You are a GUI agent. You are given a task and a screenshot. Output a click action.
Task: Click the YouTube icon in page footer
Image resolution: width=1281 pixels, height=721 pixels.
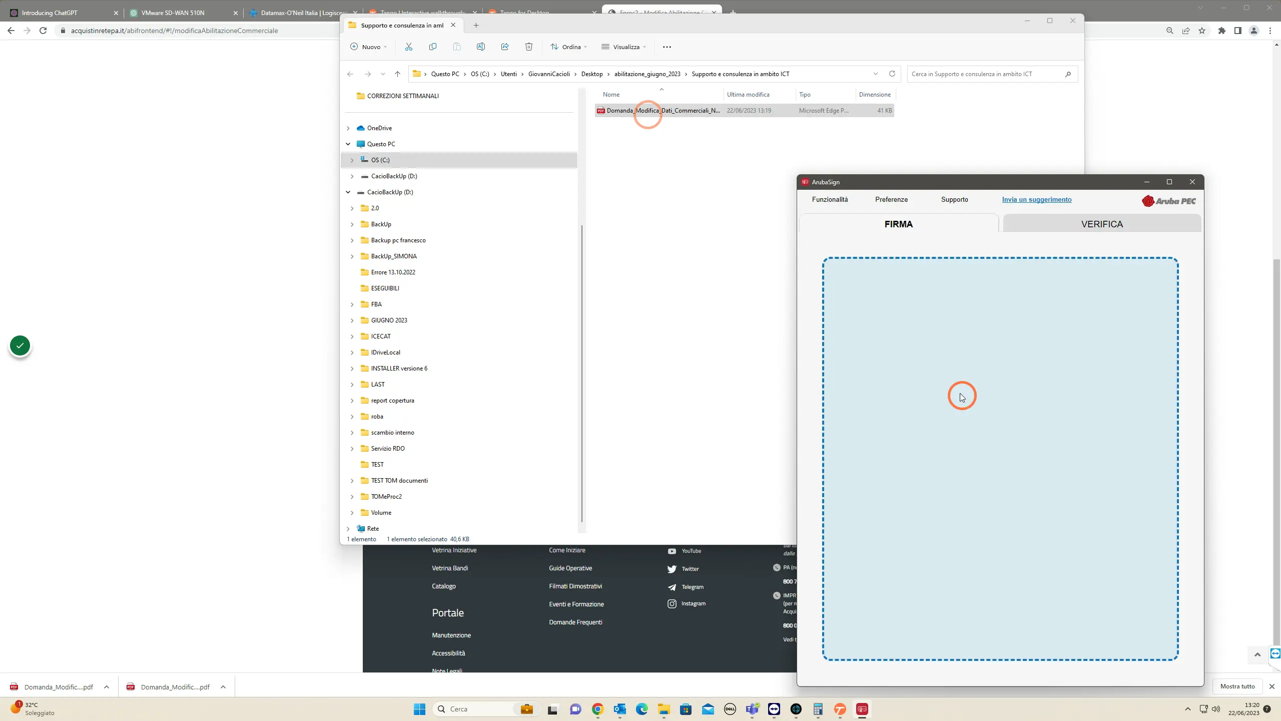[672, 551]
